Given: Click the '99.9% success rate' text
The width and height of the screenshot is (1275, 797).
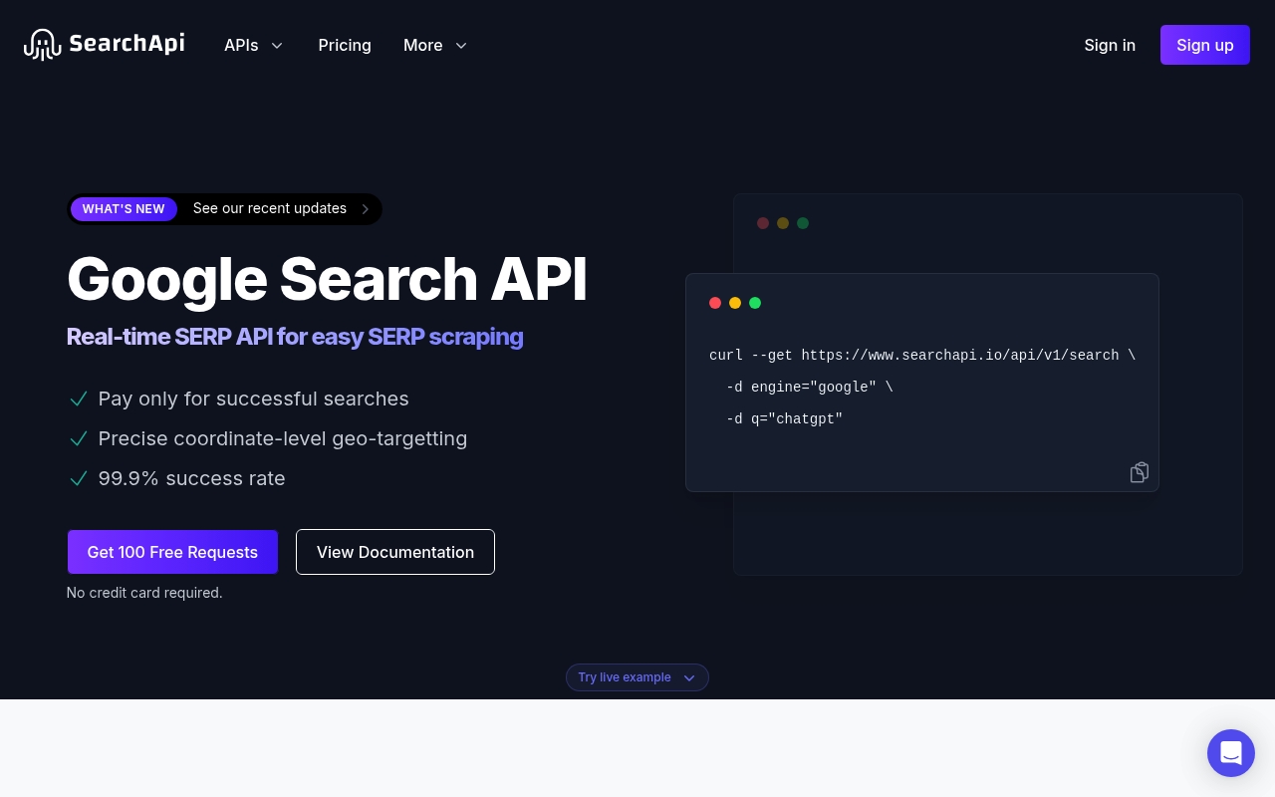Looking at the screenshot, I should pyautogui.click(x=192, y=478).
